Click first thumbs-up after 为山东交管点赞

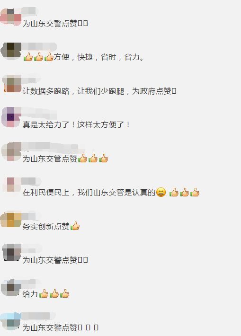(x=82, y=158)
